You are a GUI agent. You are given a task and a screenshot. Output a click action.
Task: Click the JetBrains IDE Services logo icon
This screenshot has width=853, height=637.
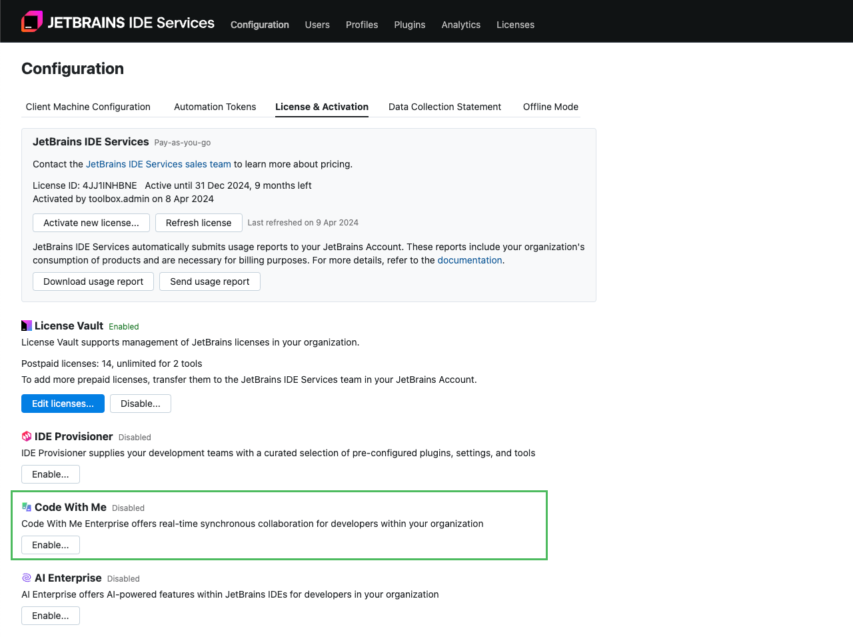point(32,21)
